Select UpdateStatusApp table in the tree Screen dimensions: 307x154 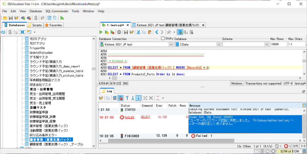(x=41, y=52)
